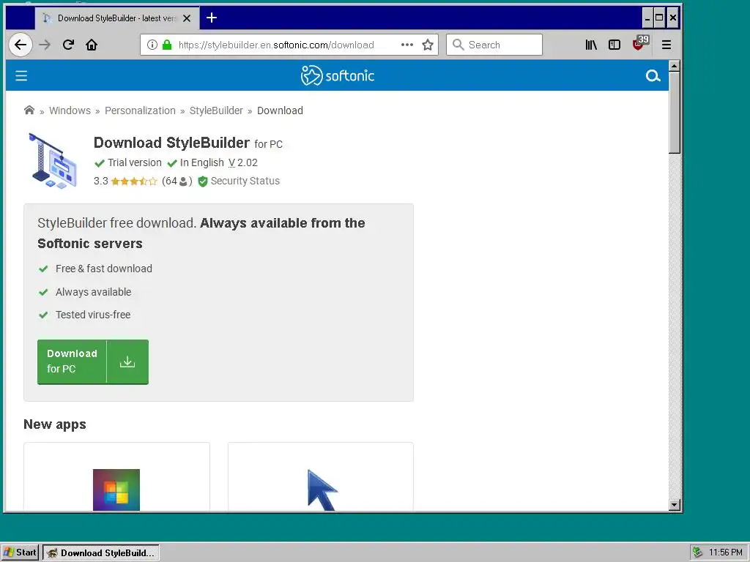Click the Download for PC button
Screen dimensions: 750x562
[x=93, y=361]
